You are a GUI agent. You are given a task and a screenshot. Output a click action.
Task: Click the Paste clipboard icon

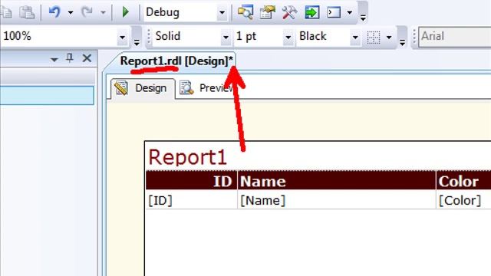point(27,12)
